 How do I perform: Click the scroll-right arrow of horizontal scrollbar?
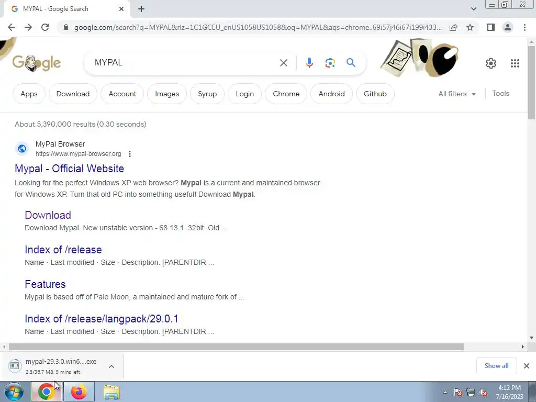[x=523, y=347]
